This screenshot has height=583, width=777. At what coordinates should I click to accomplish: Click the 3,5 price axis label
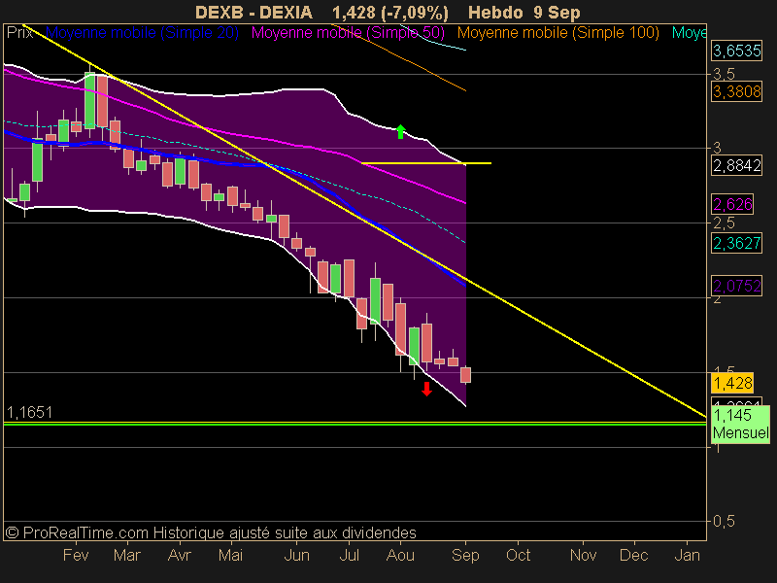(x=724, y=75)
